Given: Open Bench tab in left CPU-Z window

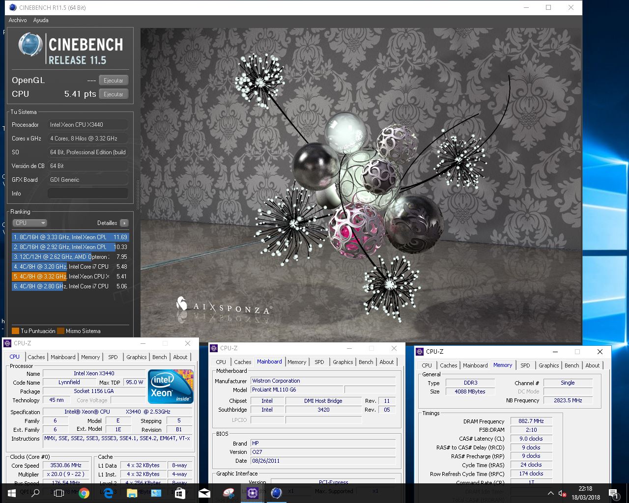Looking at the screenshot, I should coord(160,357).
